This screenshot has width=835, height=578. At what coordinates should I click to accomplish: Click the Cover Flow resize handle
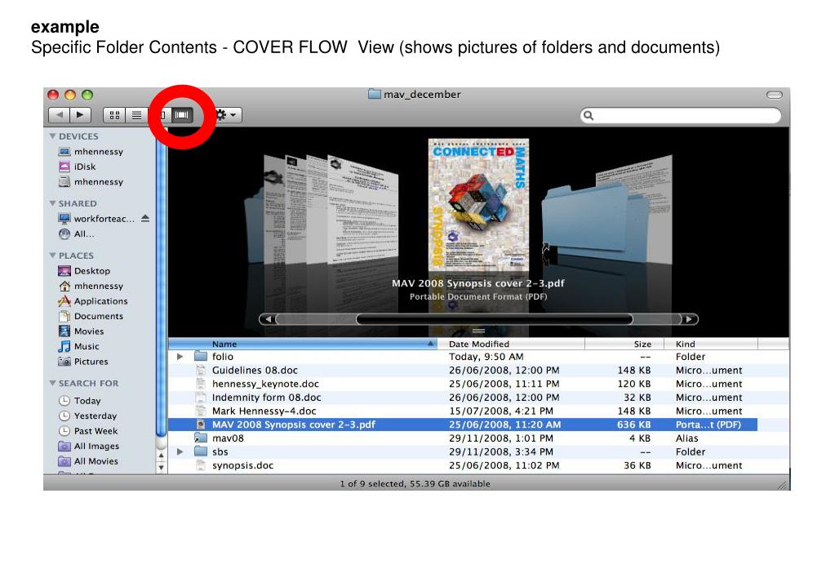point(478,331)
